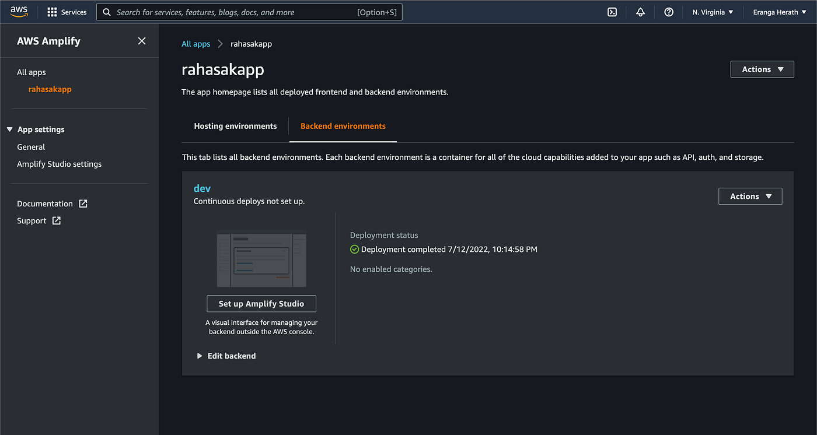
Task: Go to All apps in sidebar
Action: pos(32,72)
